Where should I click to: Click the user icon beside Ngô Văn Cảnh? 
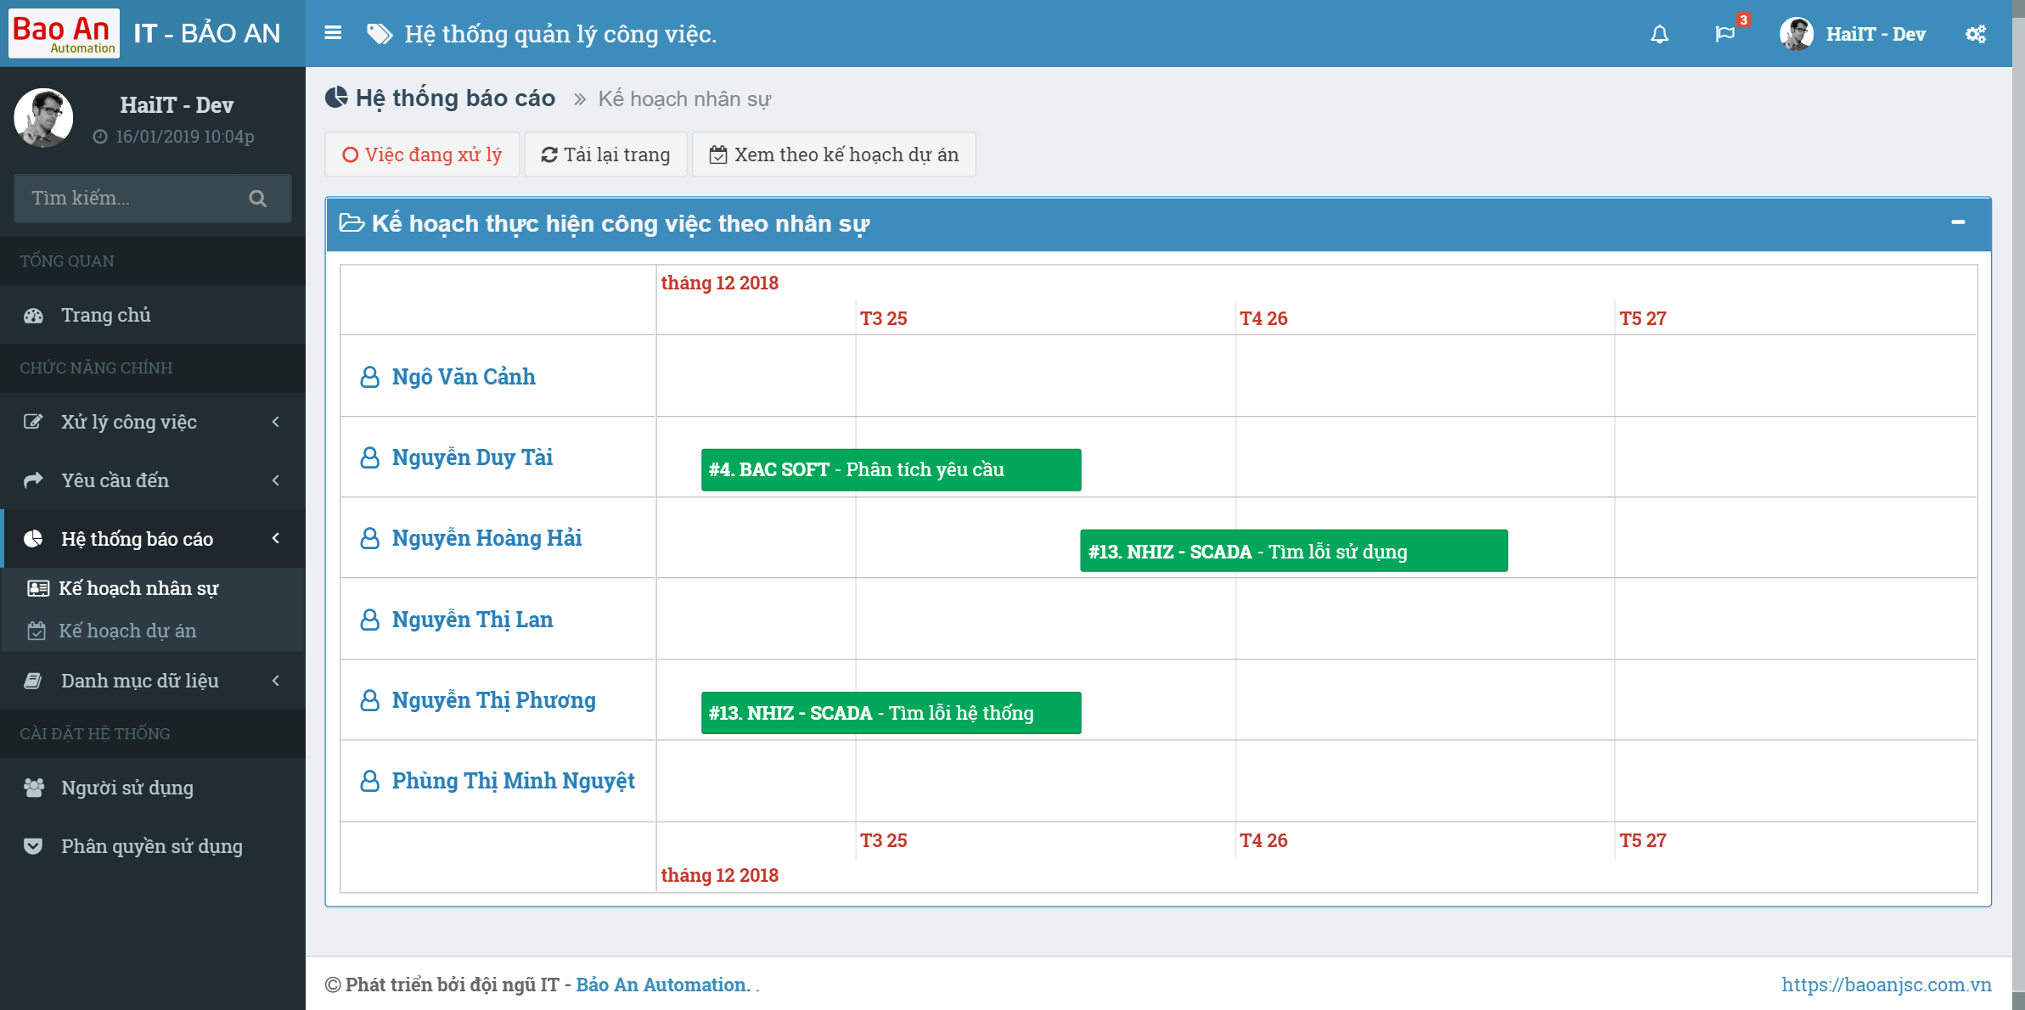(369, 377)
